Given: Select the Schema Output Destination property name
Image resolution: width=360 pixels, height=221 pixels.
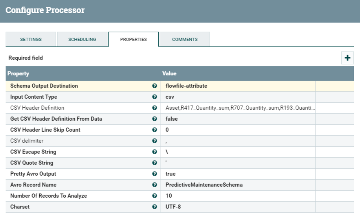Looking at the screenshot, I should click(x=44, y=86).
